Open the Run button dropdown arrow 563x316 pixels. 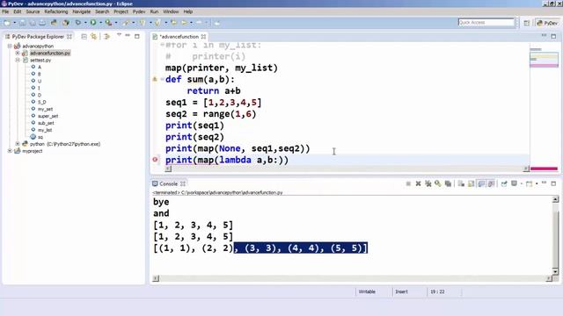100,23
